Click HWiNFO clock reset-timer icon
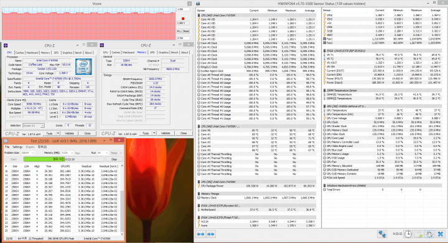Viewport: 448px width, 243px height. (x=408, y=234)
